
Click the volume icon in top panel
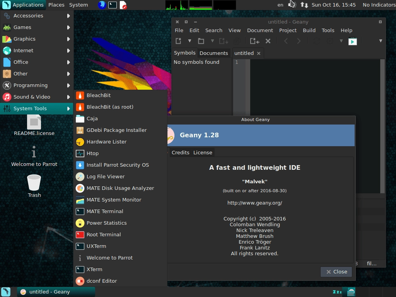[x=292, y=5]
